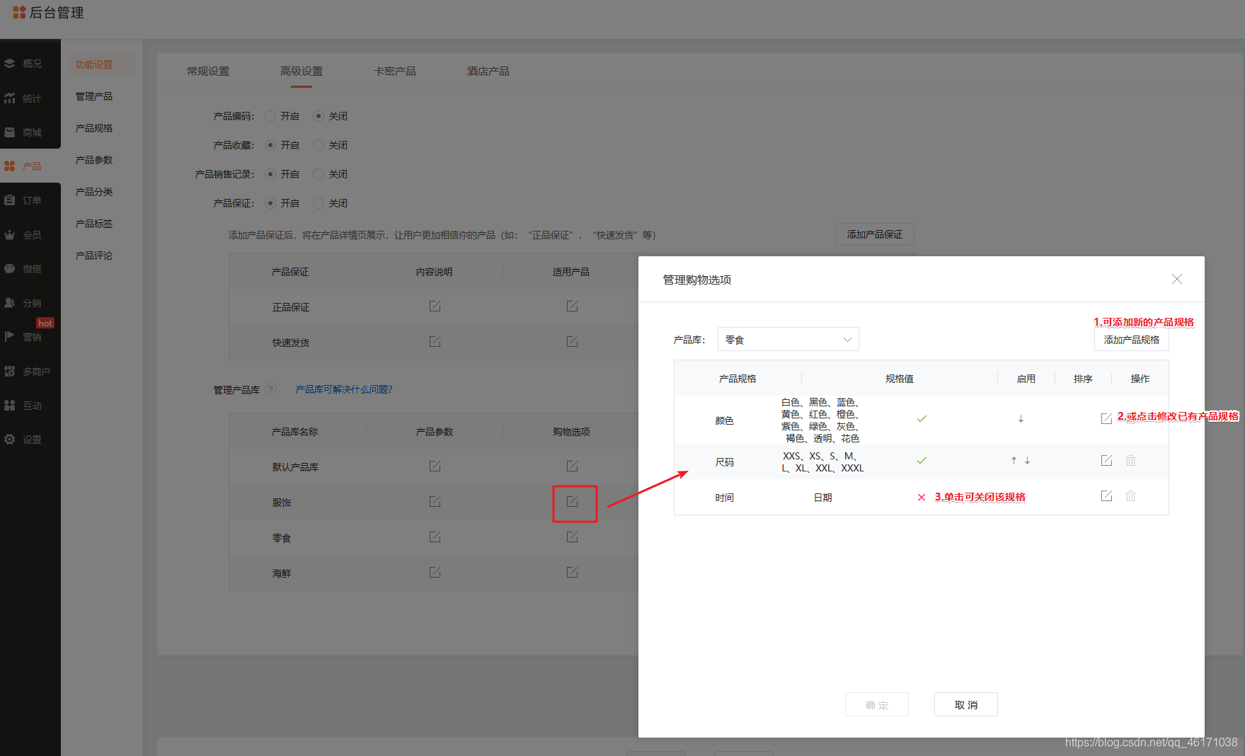The height and width of the screenshot is (756, 1245).
Task: Open 产品分类 in the submenu
Action: (94, 192)
